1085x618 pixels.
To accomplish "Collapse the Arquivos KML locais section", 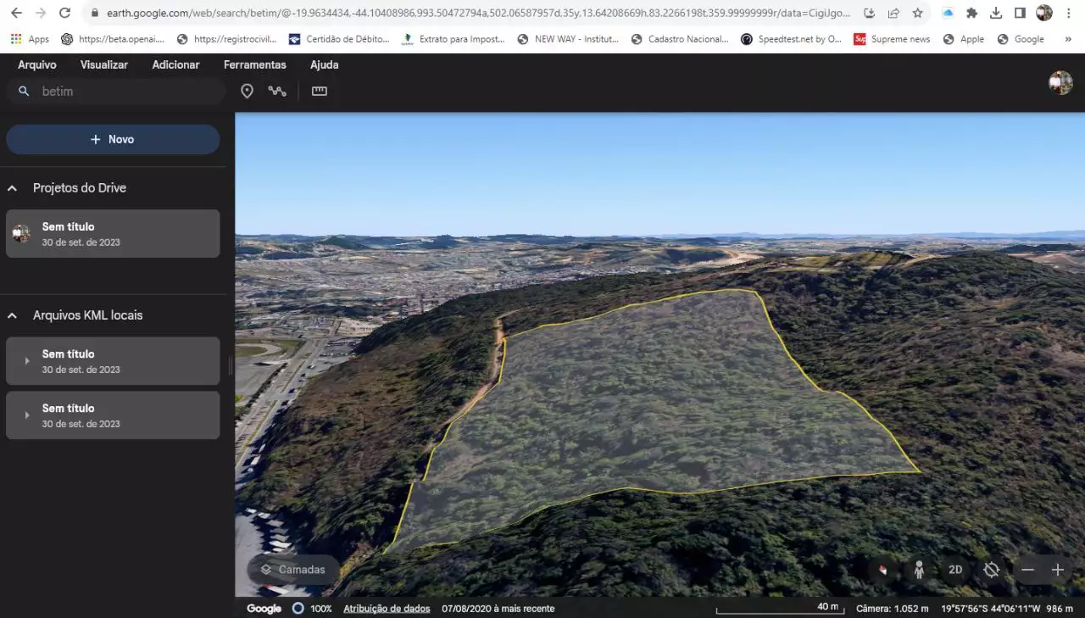I will pos(13,315).
